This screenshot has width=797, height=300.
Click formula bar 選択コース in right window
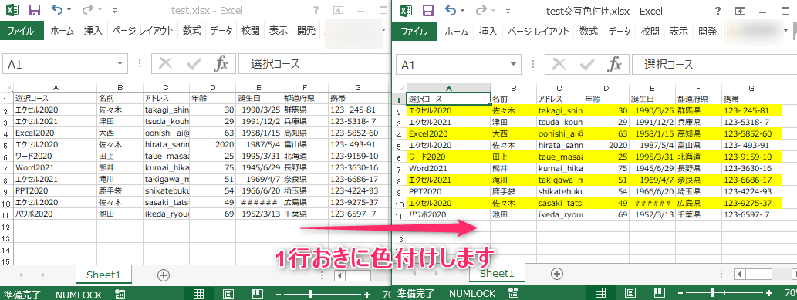click(669, 65)
